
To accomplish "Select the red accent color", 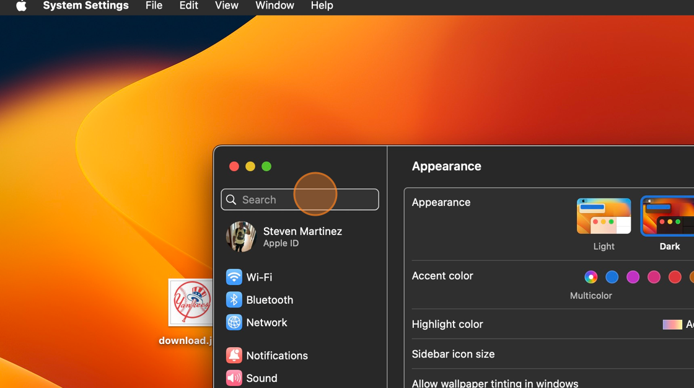I will point(675,277).
